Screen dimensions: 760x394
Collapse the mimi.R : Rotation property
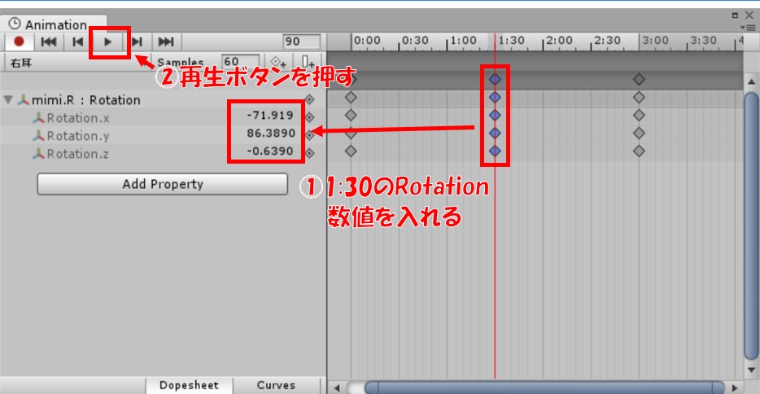click(x=9, y=100)
